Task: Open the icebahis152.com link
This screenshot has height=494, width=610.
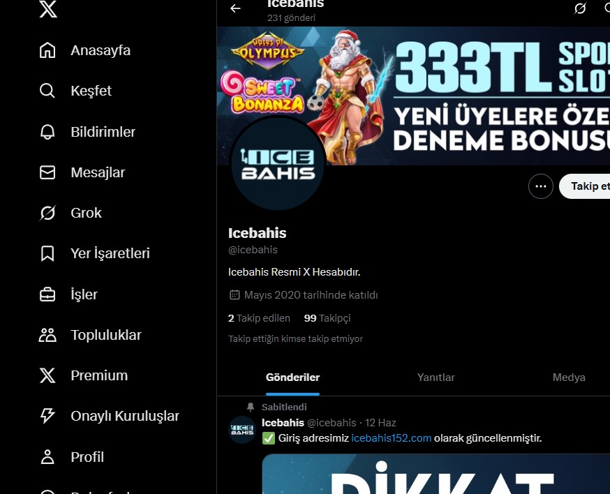Action: click(x=391, y=438)
